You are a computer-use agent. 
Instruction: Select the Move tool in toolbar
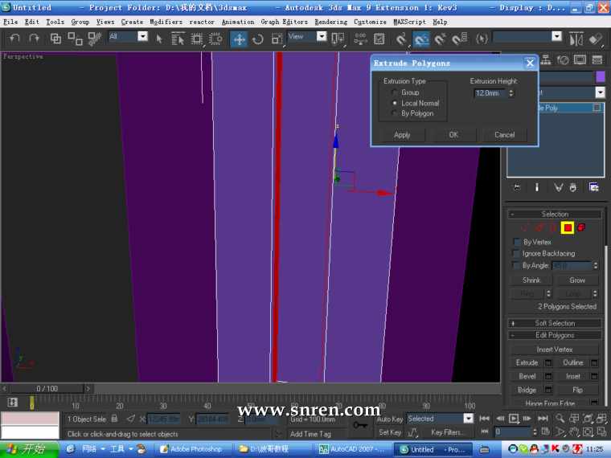240,39
